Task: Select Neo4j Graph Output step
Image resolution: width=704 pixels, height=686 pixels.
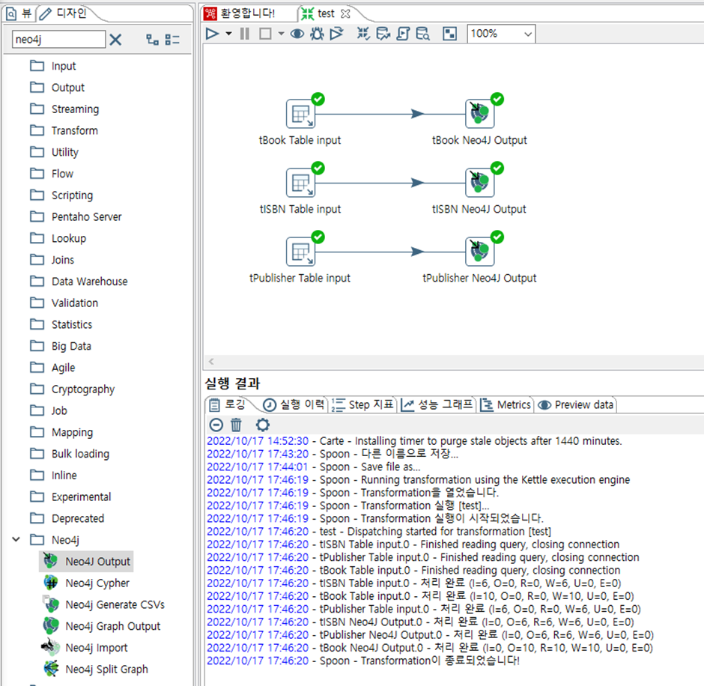Action: coord(101,626)
